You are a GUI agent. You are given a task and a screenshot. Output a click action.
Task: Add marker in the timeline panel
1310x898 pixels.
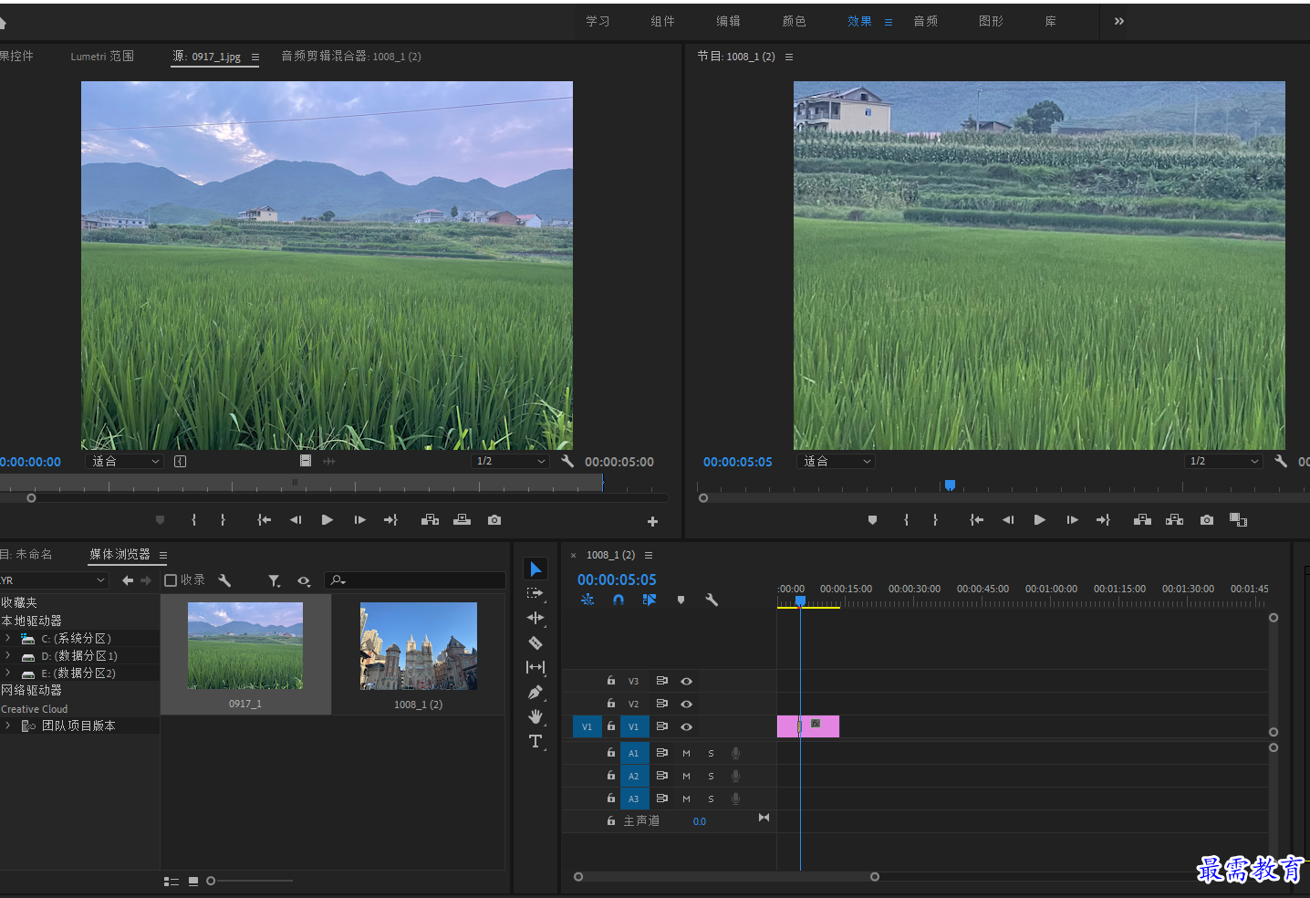click(x=681, y=600)
